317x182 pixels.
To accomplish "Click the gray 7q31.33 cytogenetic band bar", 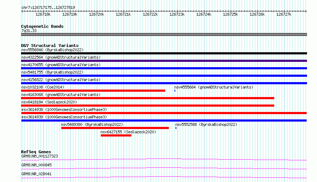I will point(164,34).
